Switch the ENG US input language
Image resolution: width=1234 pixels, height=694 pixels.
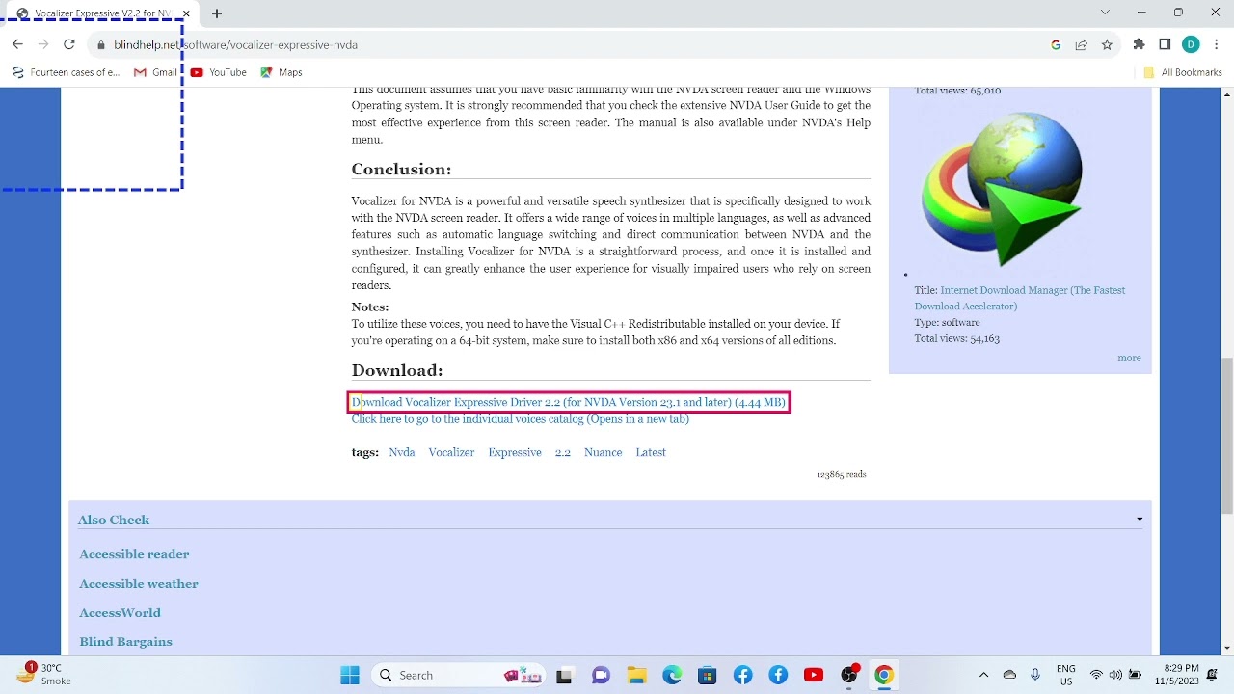tap(1065, 675)
